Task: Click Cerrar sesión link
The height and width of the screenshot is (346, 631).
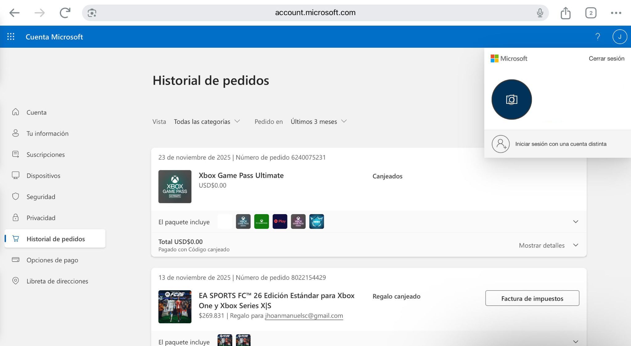Action: [x=606, y=59]
